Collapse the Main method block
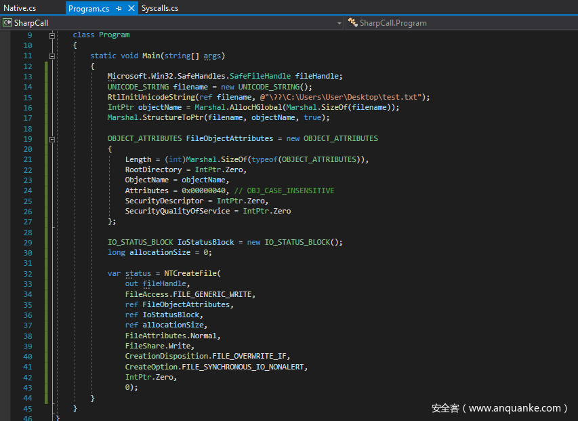 pyautogui.click(x=52, y=56)
